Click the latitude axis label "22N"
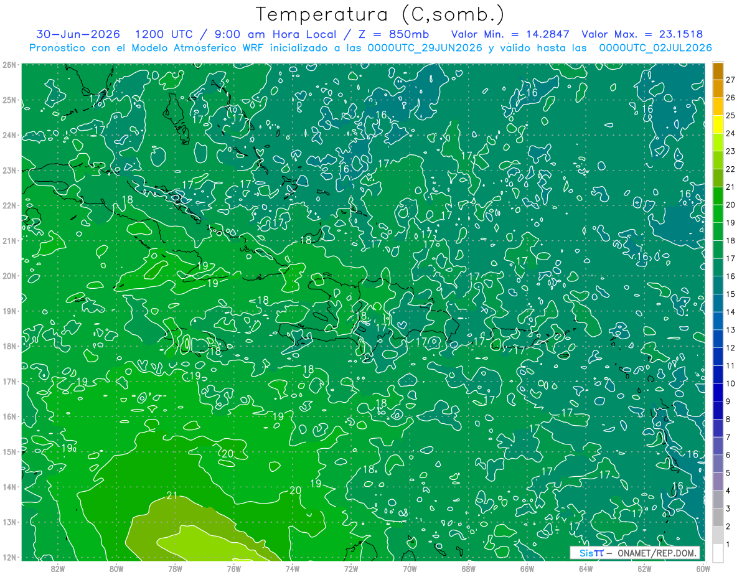 (9, 205)
